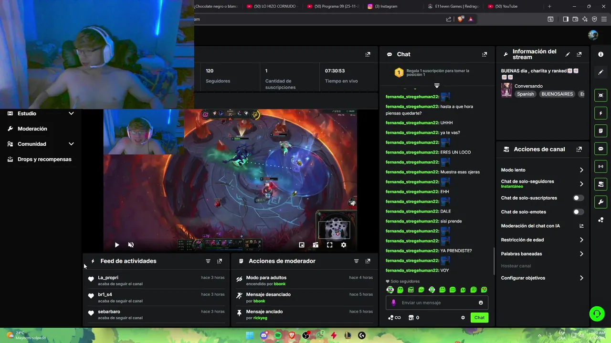Viewport: 611px width, 343px height.
Task: Click the purple microphone icon in chat input
Action: pyautogui.click(x=393, y=303)
